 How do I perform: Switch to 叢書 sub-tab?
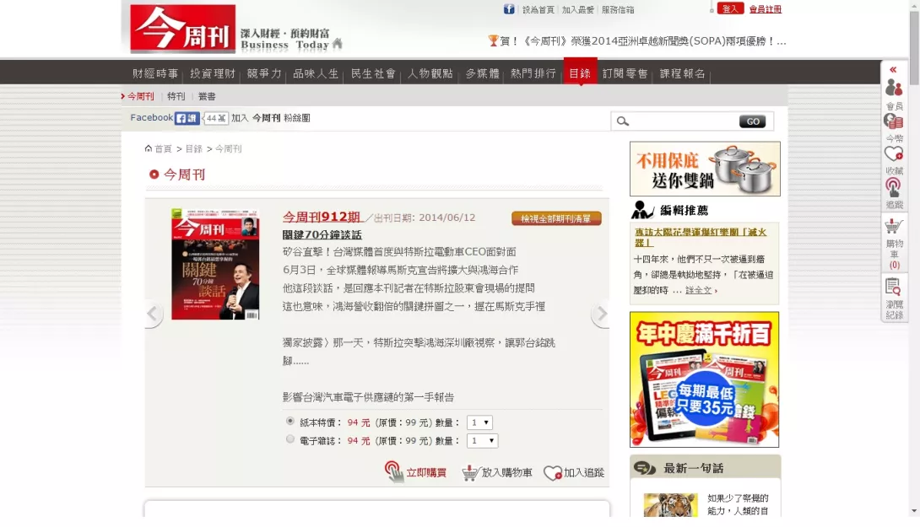point(207,96)
